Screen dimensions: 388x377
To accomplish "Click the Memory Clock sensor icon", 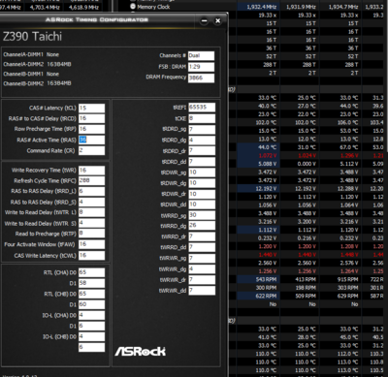I will point(133,6).
